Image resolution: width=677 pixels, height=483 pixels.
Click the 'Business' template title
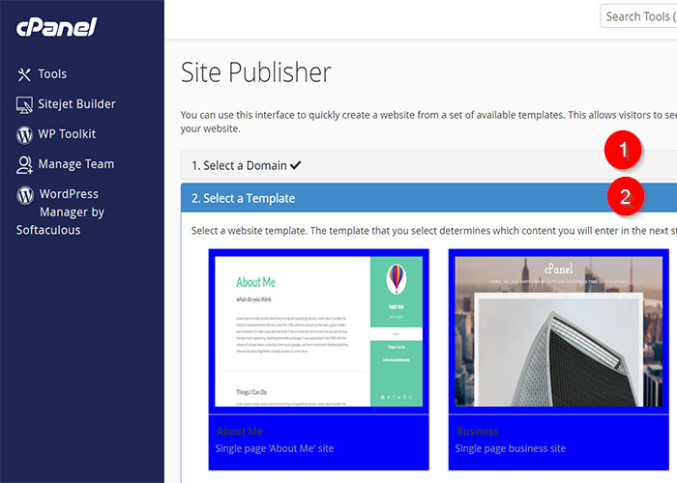pyautogui.click(x=477, y=431)
